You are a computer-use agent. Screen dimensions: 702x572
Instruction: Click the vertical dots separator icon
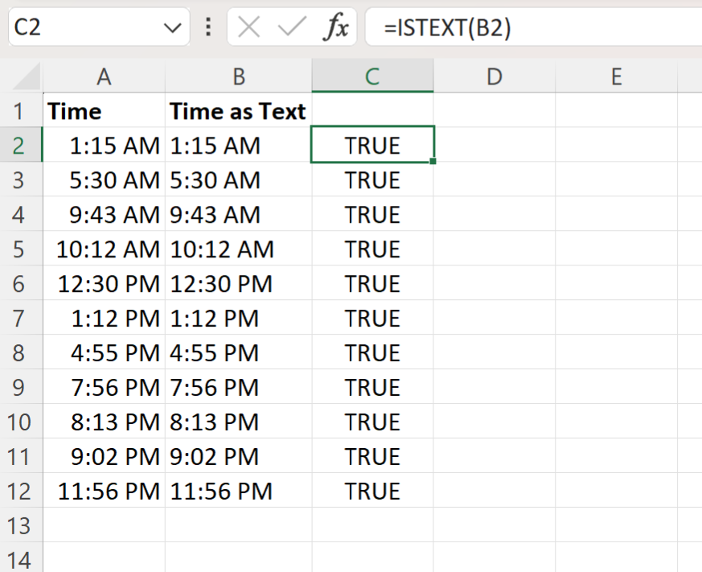pos(207,26)
